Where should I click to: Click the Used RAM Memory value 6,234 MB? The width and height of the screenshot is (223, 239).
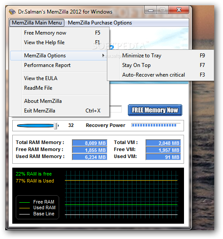89,157
